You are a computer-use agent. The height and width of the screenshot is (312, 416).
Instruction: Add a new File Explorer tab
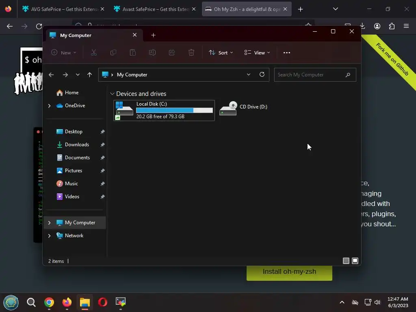(x=153, y=35)
